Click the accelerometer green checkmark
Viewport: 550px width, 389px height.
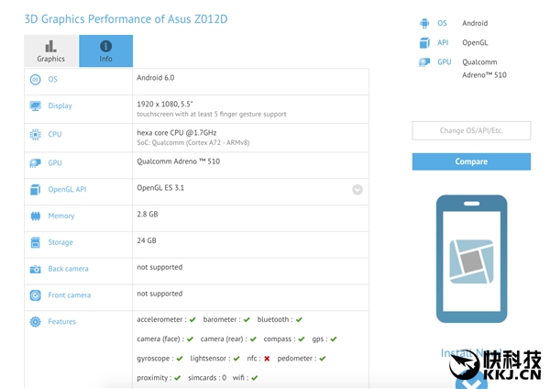pos(192,320)
